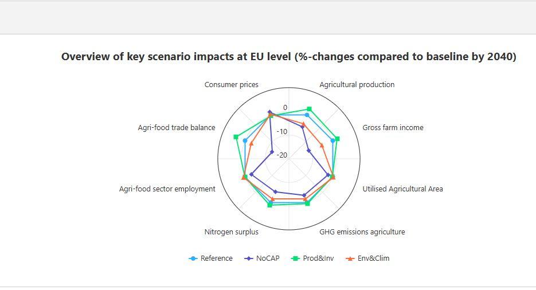The width and height of the screenshot is (536, 290).
Task: Click Reference circle on Agricultural production axis
Action: [x=307, y=115]
